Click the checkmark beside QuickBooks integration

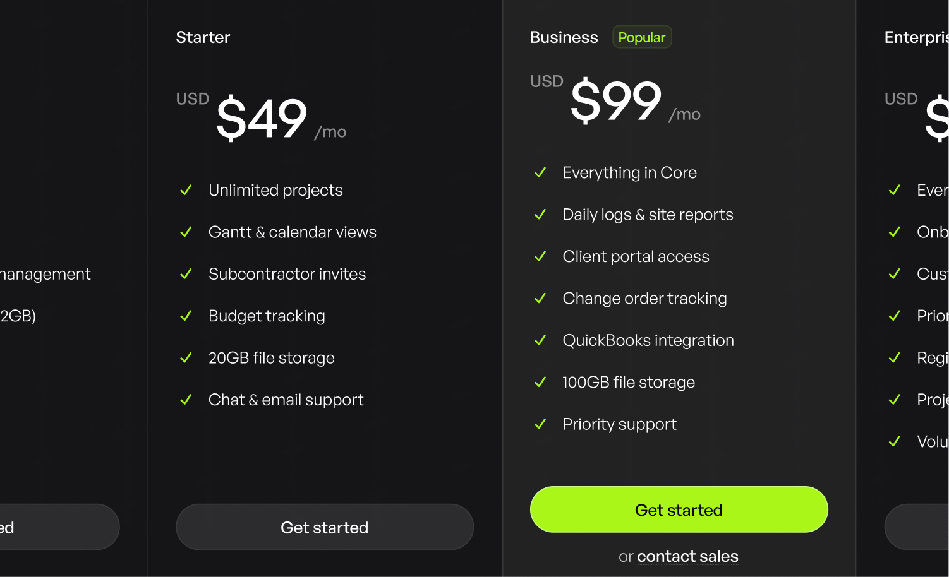pyautogui.click(x=540, y=340)
